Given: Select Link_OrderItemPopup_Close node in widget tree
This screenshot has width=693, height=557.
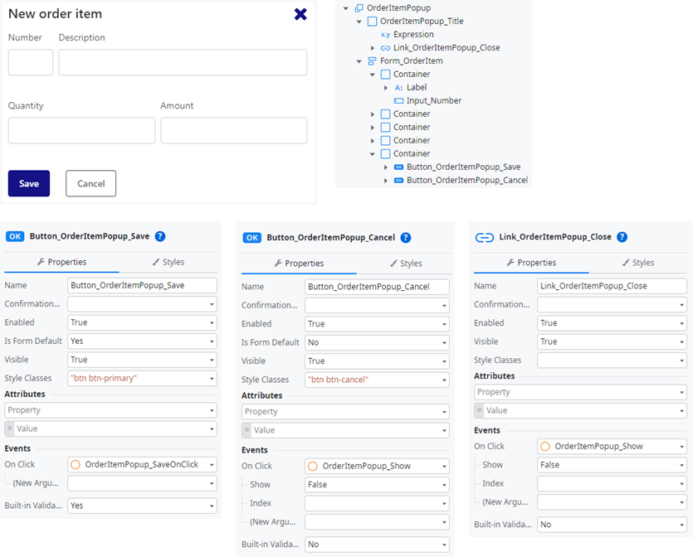Looking at the screenshot, I should click(x=447, y=48).
